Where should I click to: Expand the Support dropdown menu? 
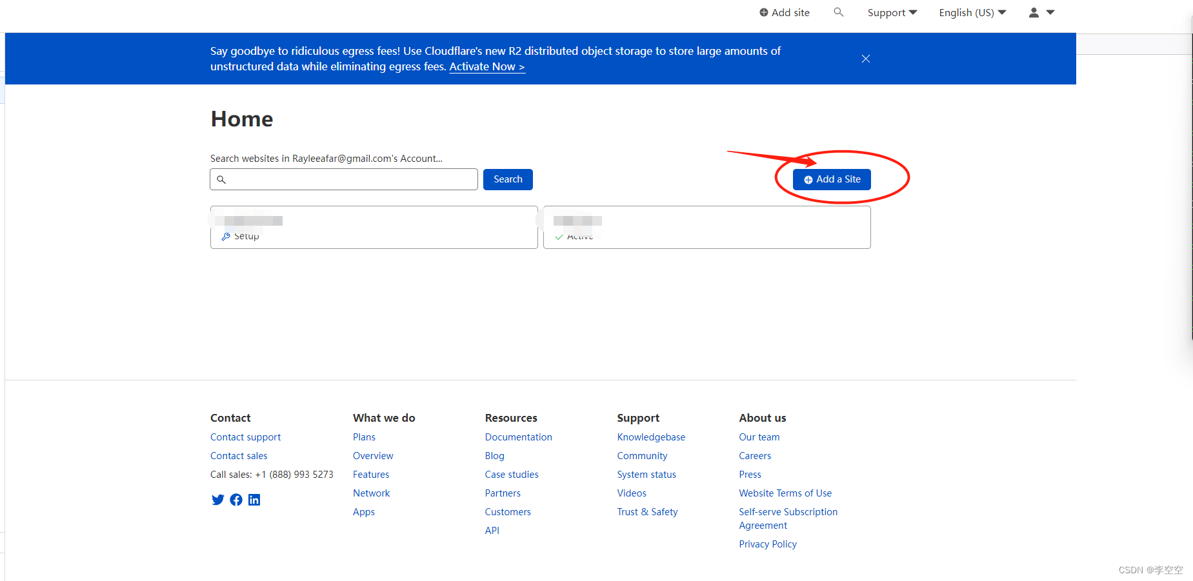point(892,12)
